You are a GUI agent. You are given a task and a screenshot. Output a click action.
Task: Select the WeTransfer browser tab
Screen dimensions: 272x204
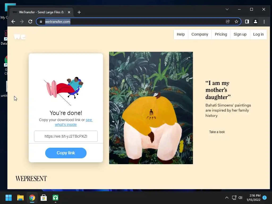(42, 12)
